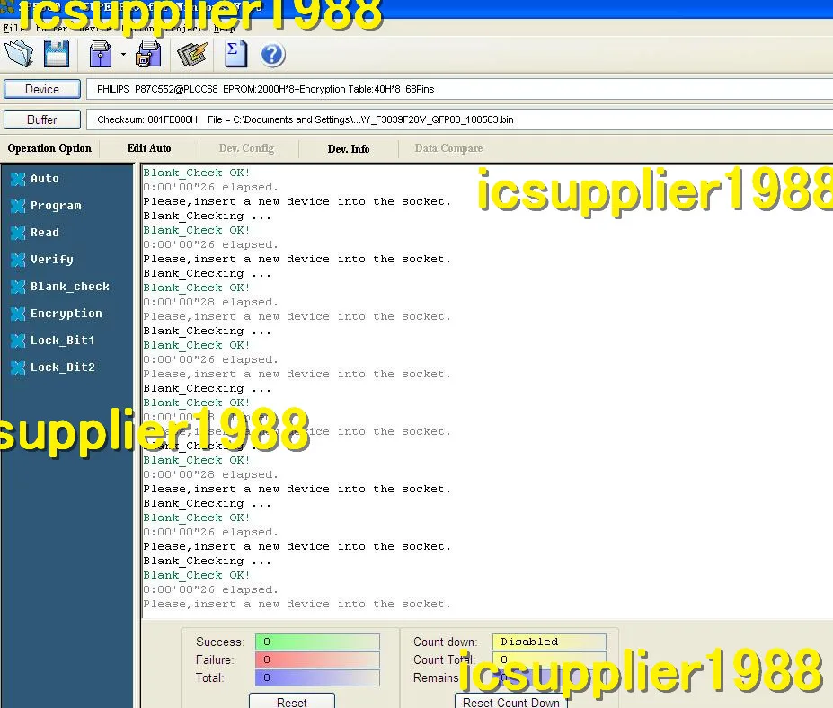Click the last 'Please,insert a new device' log line

pyautogui.click(x=297, y=604)
